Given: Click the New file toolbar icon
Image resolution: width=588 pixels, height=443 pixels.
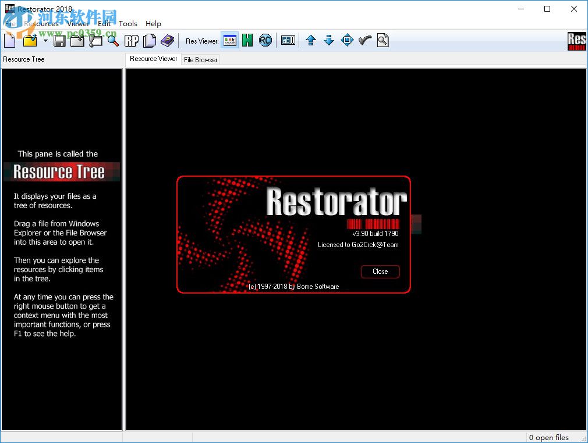Looking at the screenshot, I should 8,40.
